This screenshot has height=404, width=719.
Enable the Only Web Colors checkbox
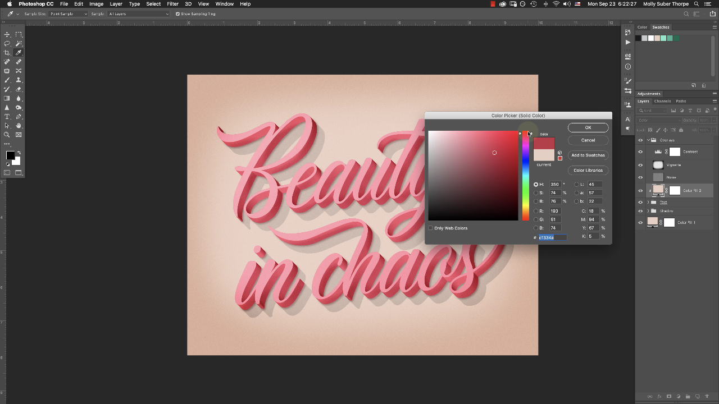pos(430,228)
